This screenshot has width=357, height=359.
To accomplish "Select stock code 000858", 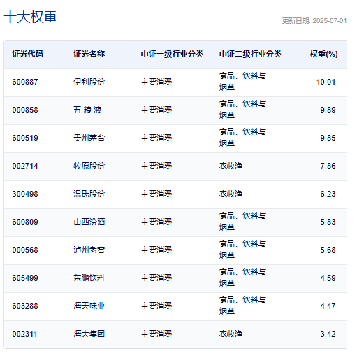I will tap(25, 110).
